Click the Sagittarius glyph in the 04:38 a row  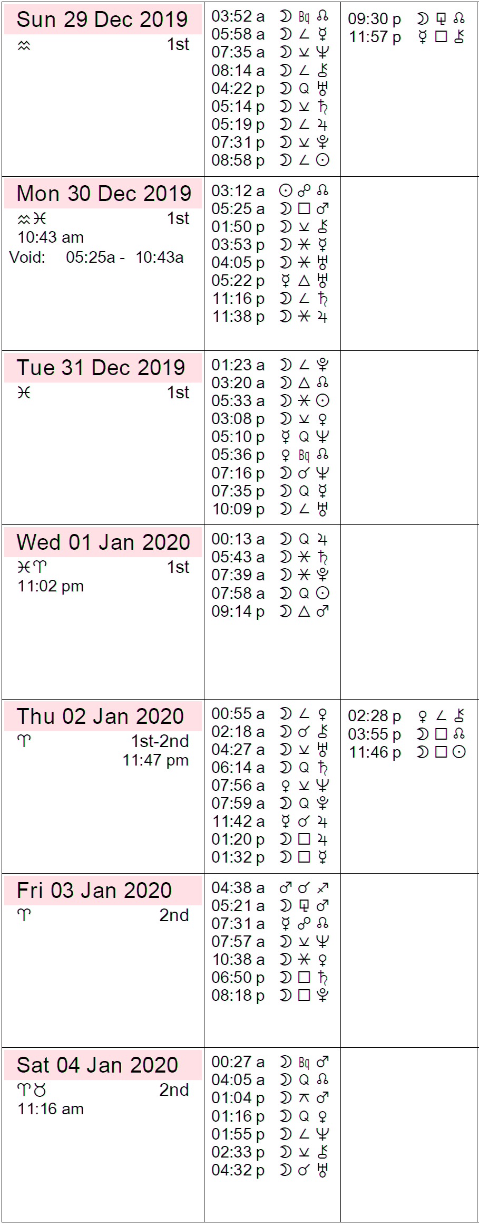[x=322, y=888]
